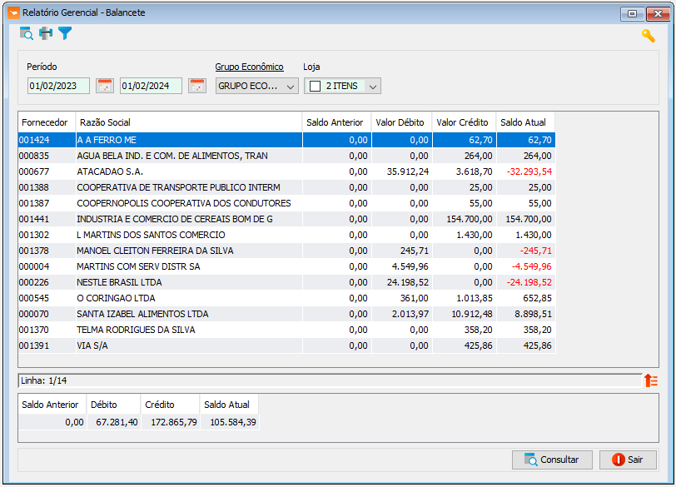The image size is (676, 487).
Task: Select row AGUA BELA IND. E COM. DE ALIMENTOS
Action: [x=286, y=156]
